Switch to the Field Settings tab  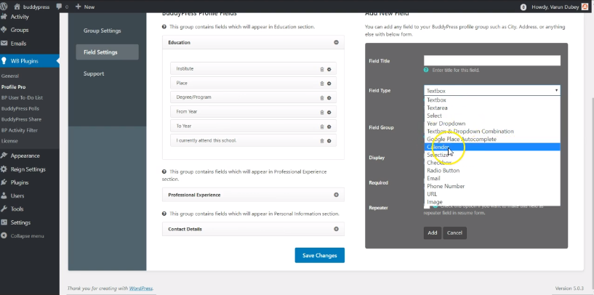pyautogui.click(x=107, y=52)
